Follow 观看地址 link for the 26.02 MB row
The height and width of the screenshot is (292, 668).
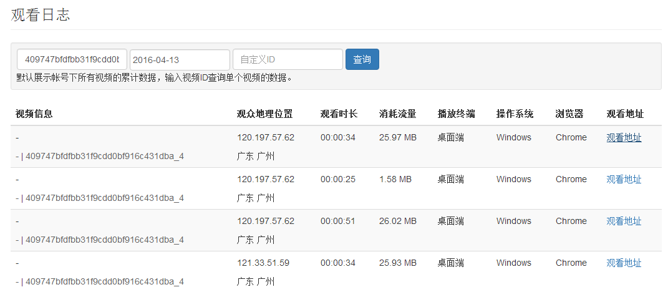(624, 221)
